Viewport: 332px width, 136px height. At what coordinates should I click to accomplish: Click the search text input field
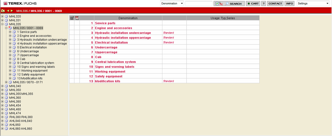199,4
